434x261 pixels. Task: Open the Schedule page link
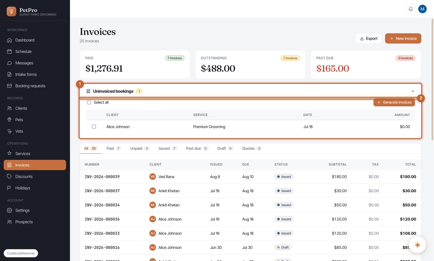pos(35,52)
